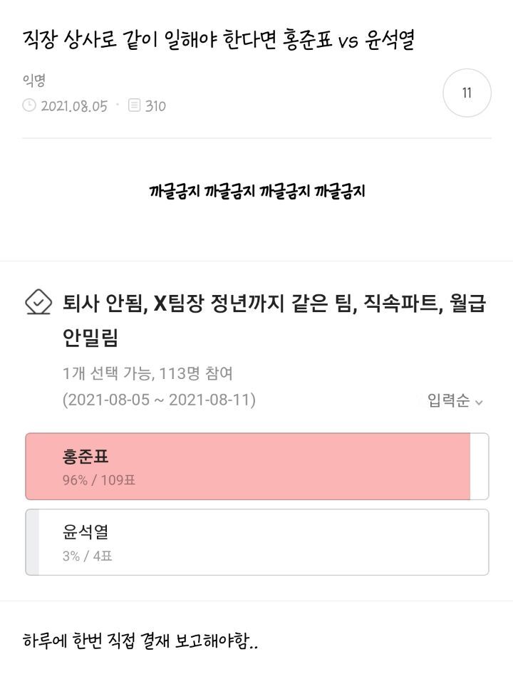Click the chevron arrow next to 입력순
The image size is (513, 674).
pos(479,402)
